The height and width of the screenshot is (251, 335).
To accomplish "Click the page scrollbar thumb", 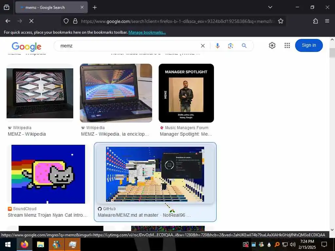I will pyautogui.click(x=332, y=53).
